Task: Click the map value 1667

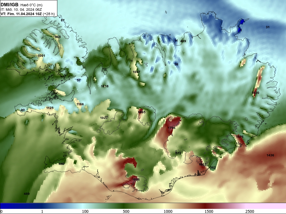Action: pyautogui.click(x=202, y=165)
